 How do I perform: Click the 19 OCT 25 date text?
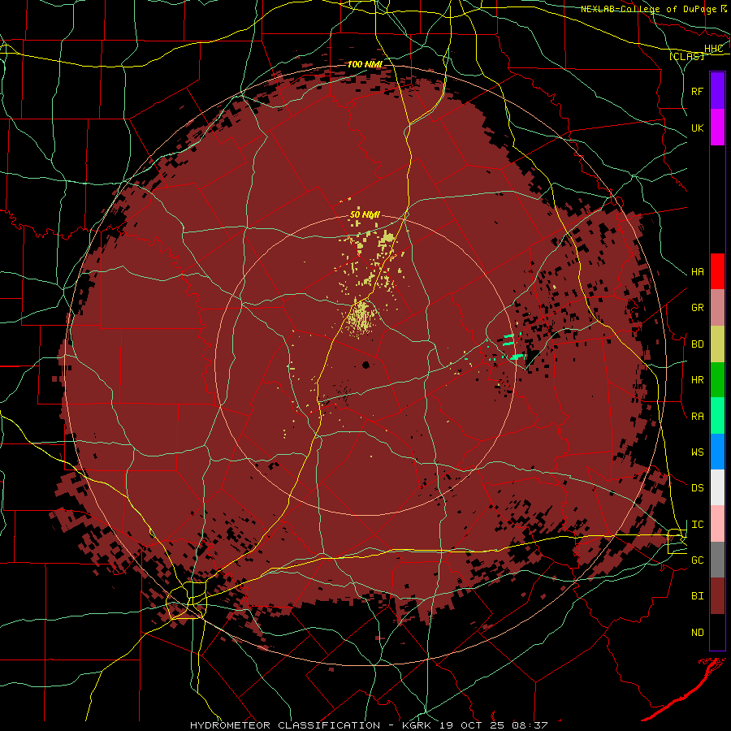tap(474, 725)
